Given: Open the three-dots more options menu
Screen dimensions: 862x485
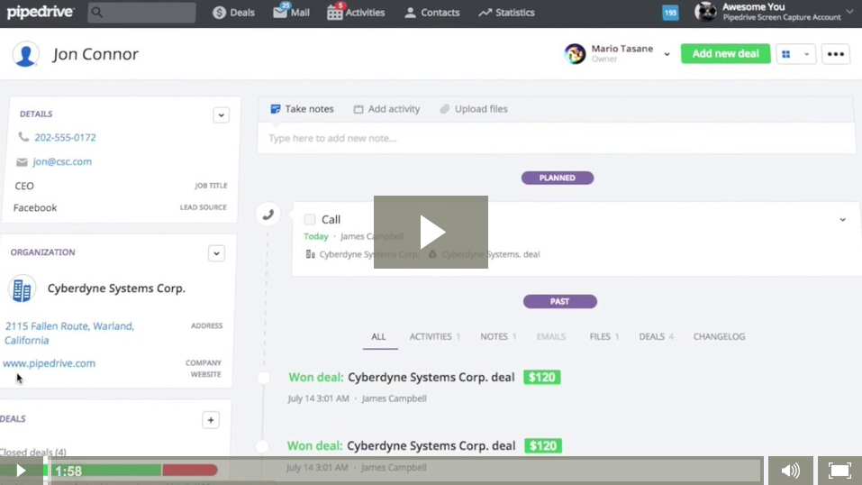Looking at the screenshot, I should tap(836, 54).
